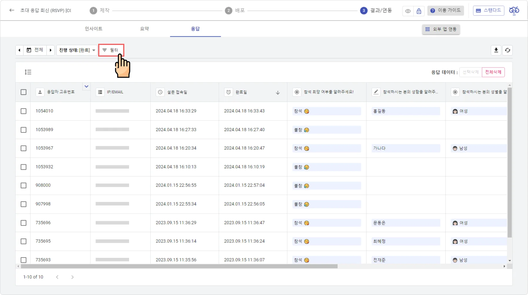Check the row 1053932 checkbox

tap(23, 167)
